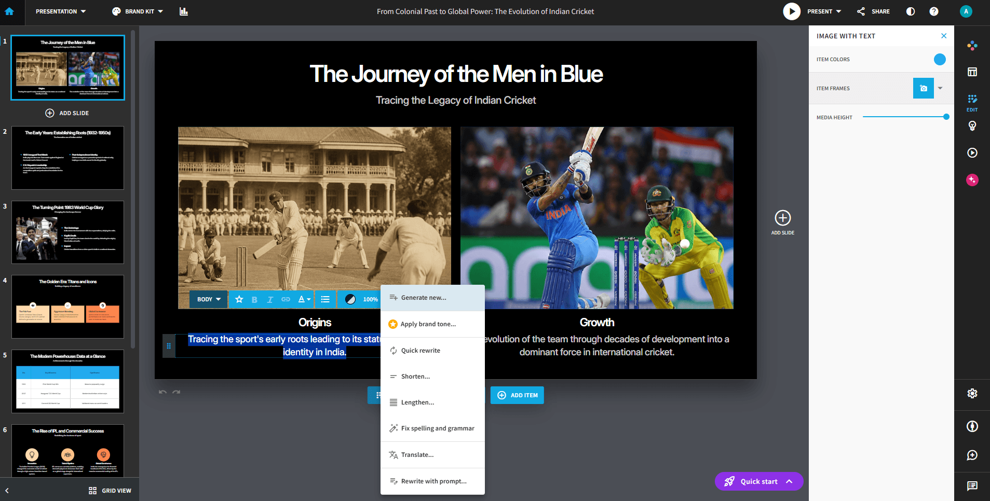This screenshot has height=501, width=990.
Task: Open the BODY text style dropdown
Action: point(209,299)
